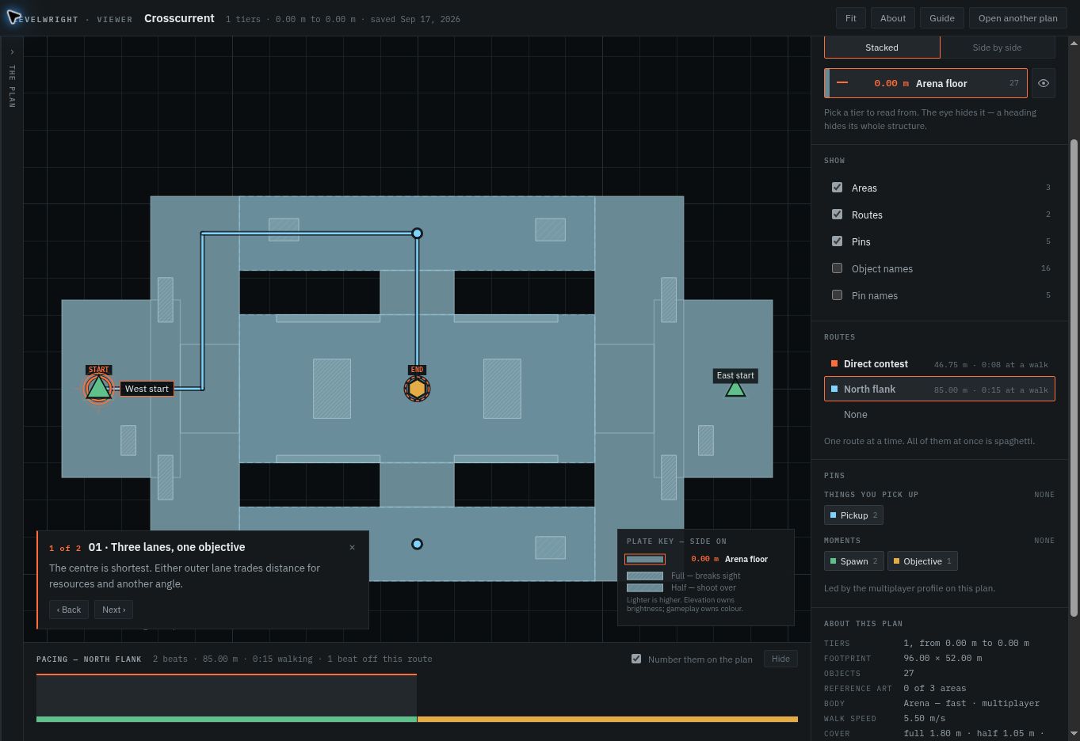Go to the Next tour step
The image size is (1080, 741).
point(114,610)
